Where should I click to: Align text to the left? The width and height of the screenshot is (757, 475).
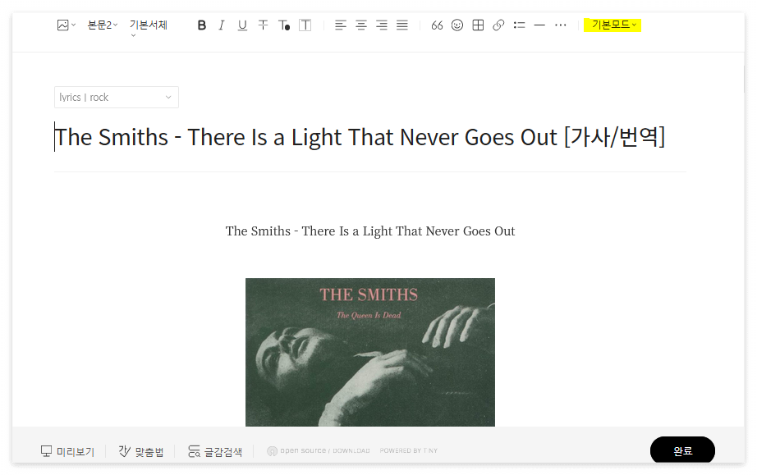tap(341, 25)
